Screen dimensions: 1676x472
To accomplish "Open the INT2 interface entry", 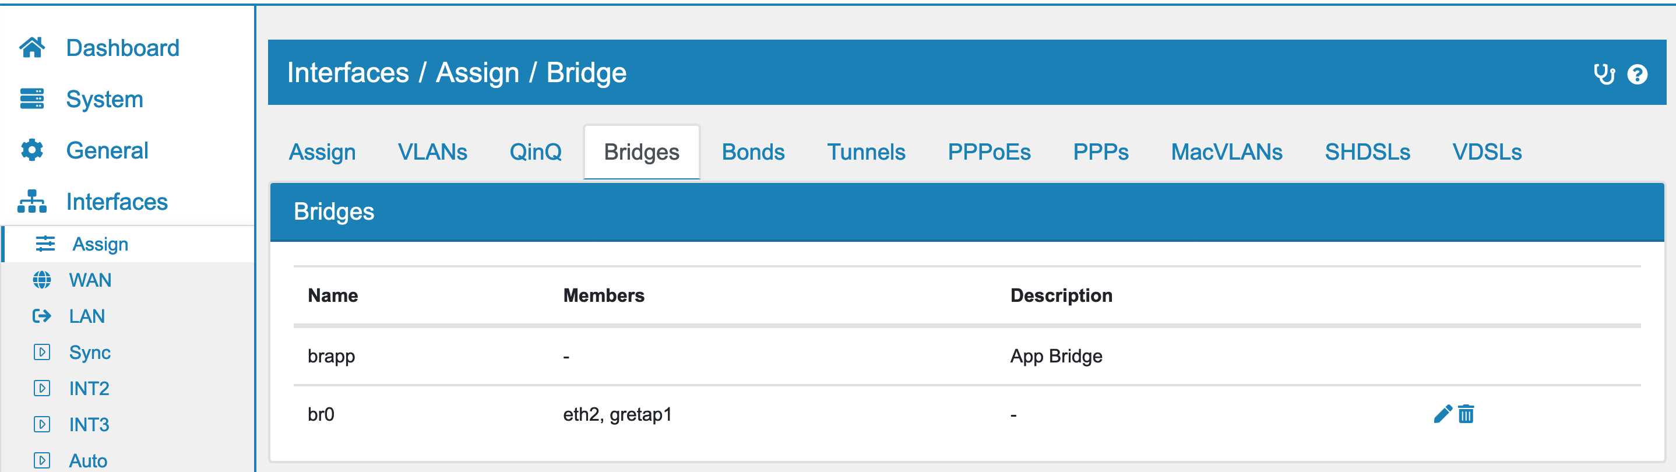I will click(x=89, y=388).
